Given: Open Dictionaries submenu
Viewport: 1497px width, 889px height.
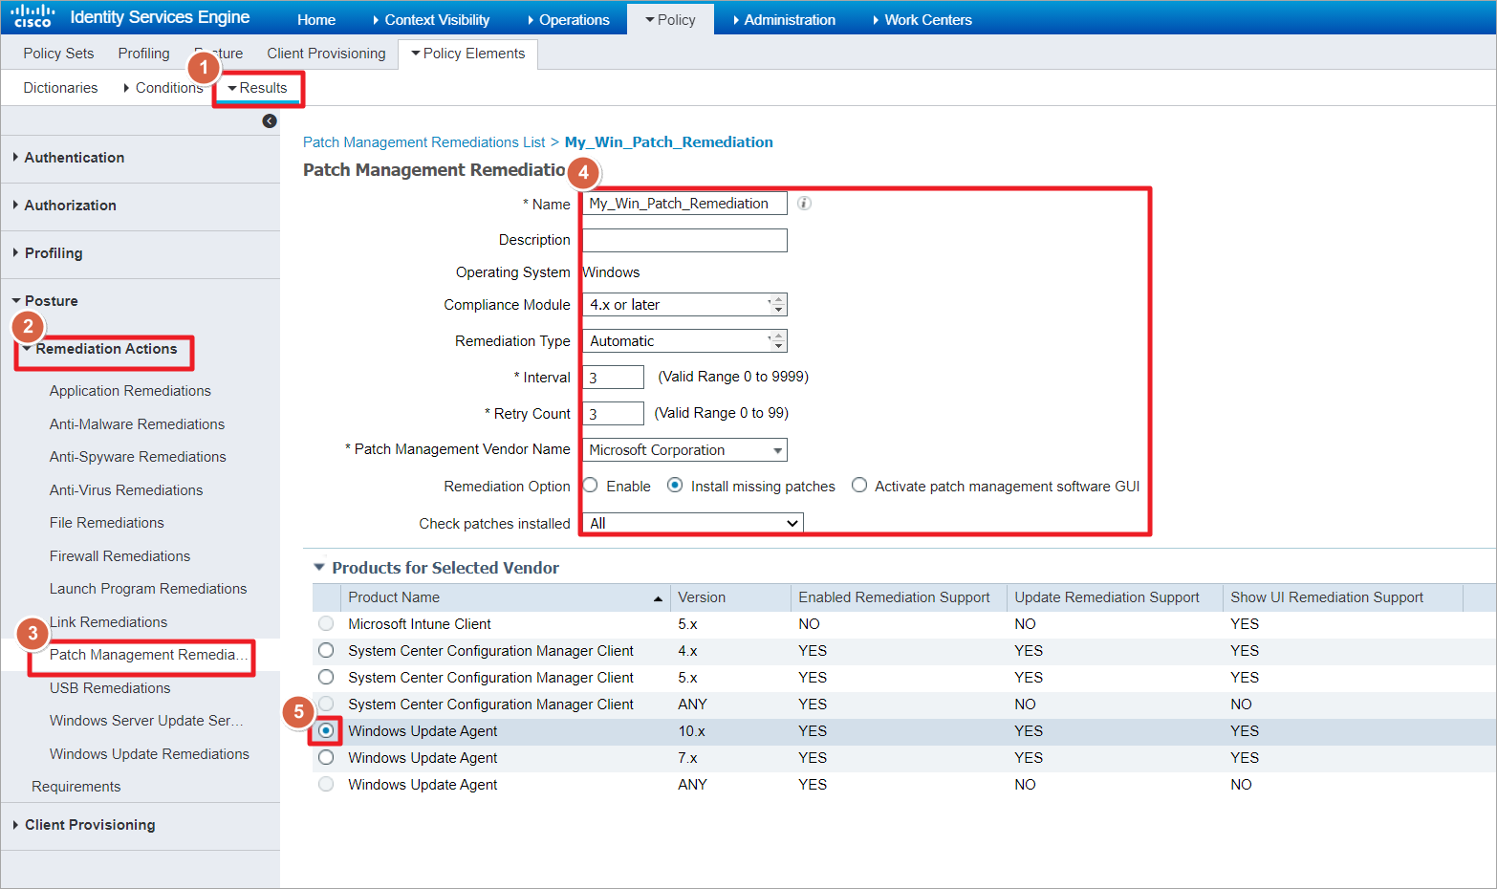Looking at the screenshot, I should 60,88.
